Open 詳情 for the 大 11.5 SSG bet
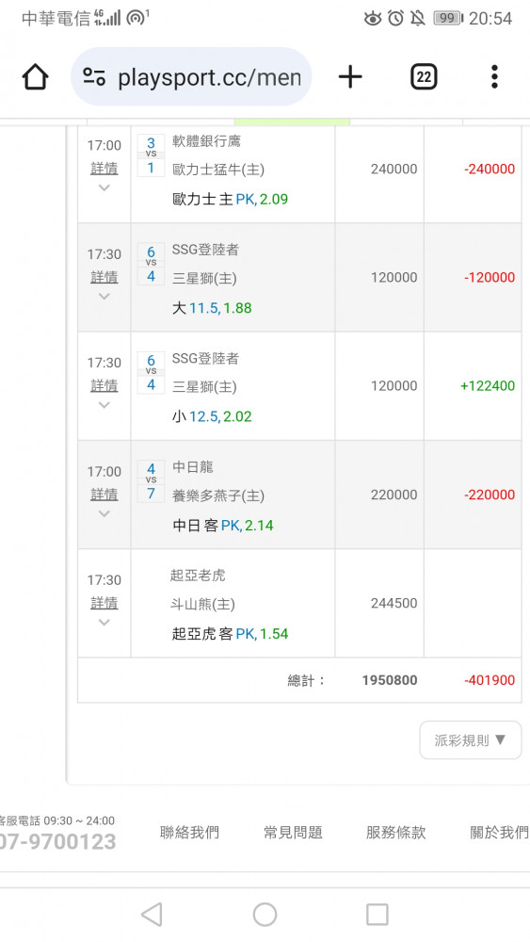This screenshot has height=942, width=530. tap(104, 278)
